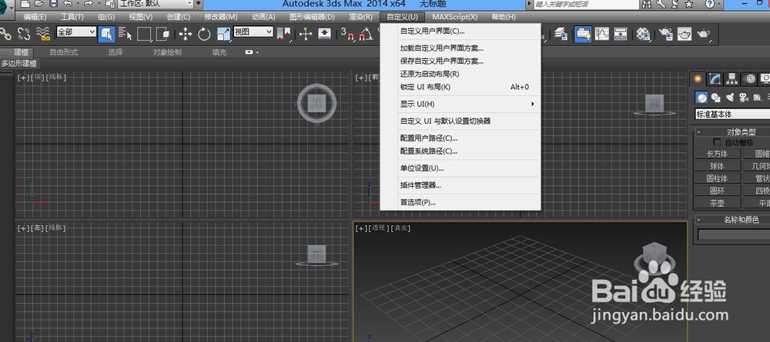770x342 pixels.
Task: Activate the Select Object tool
Action: tap(106, 34)
